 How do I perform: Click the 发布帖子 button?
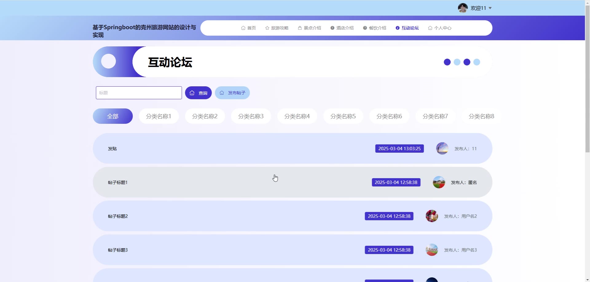tap(232, 93)
